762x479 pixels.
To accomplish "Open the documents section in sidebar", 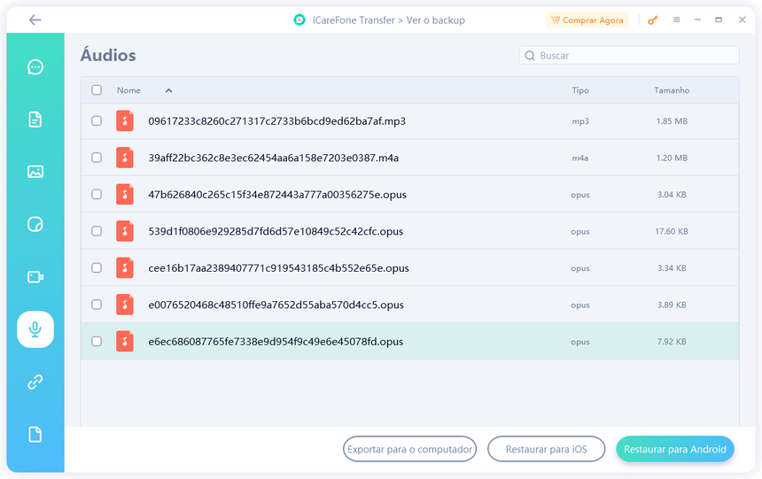I will (x=35, y=120).
